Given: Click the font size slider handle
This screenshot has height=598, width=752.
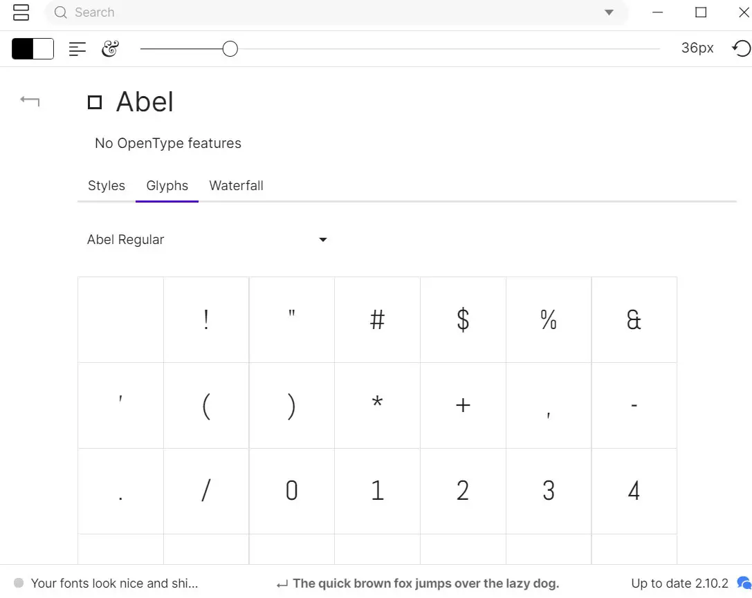Looking at the screenshot, I should (x=230, y=49).
